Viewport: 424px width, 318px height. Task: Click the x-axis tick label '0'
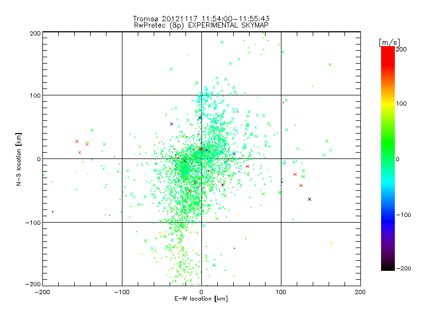click(201, 292)
